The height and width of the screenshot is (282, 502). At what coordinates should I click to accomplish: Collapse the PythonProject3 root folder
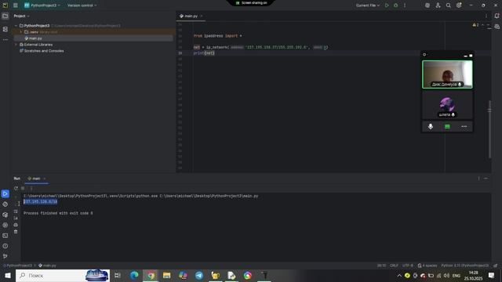coord(16,26)
